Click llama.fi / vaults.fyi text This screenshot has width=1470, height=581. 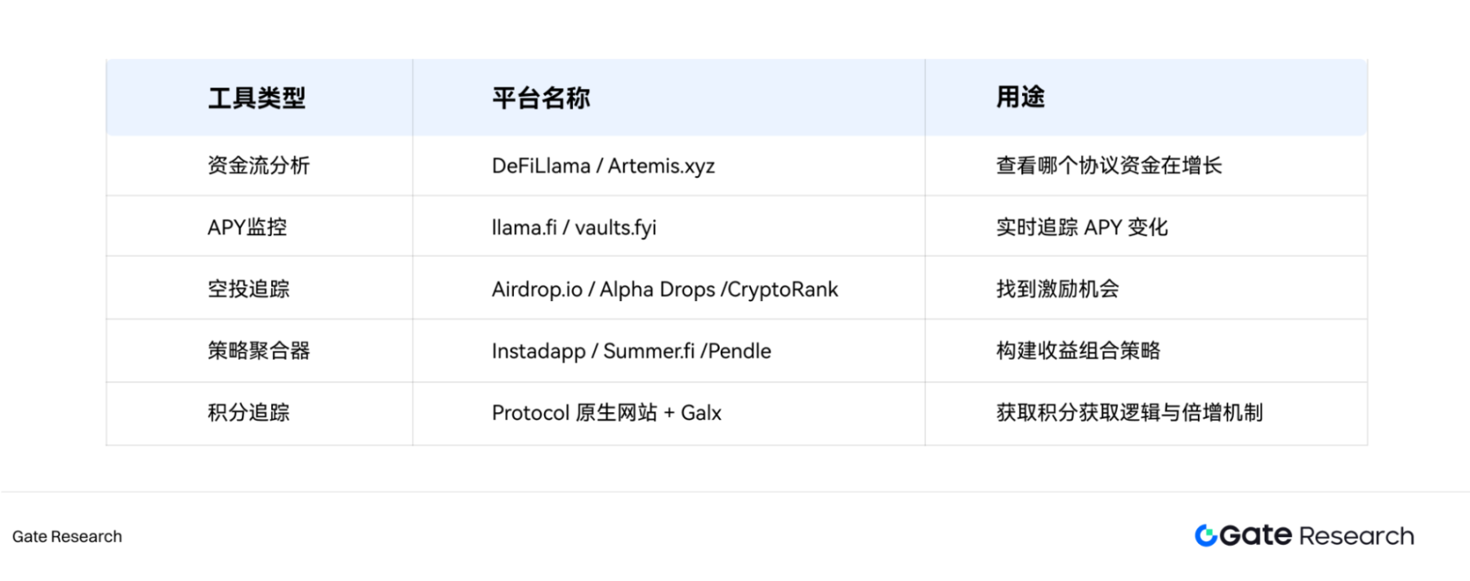tap(574, 227)
